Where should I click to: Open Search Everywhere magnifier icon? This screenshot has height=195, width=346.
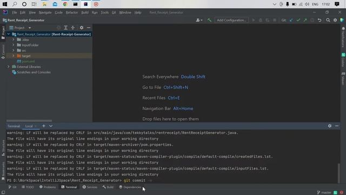pos(328,20)
